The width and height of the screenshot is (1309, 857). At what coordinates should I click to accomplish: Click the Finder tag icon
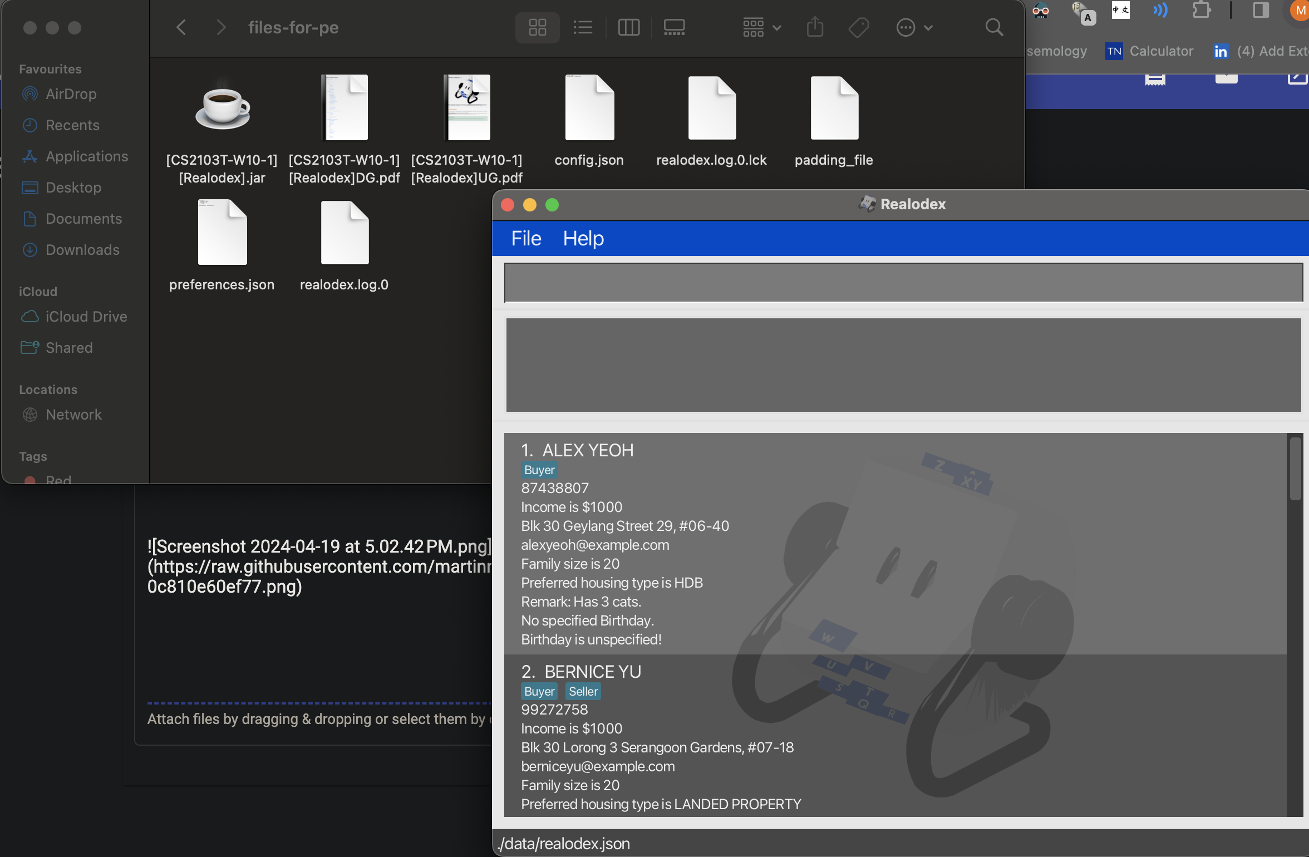tap(859, 27)
